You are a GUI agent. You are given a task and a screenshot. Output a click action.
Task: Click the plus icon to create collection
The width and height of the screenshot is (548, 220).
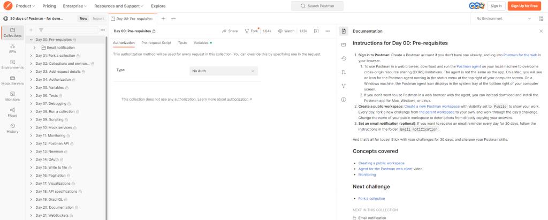[x=31, y=30]
